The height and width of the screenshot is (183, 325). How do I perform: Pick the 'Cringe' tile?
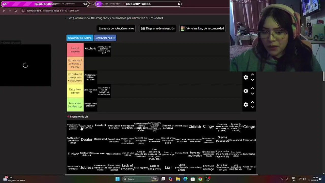[x=249, y=127]
